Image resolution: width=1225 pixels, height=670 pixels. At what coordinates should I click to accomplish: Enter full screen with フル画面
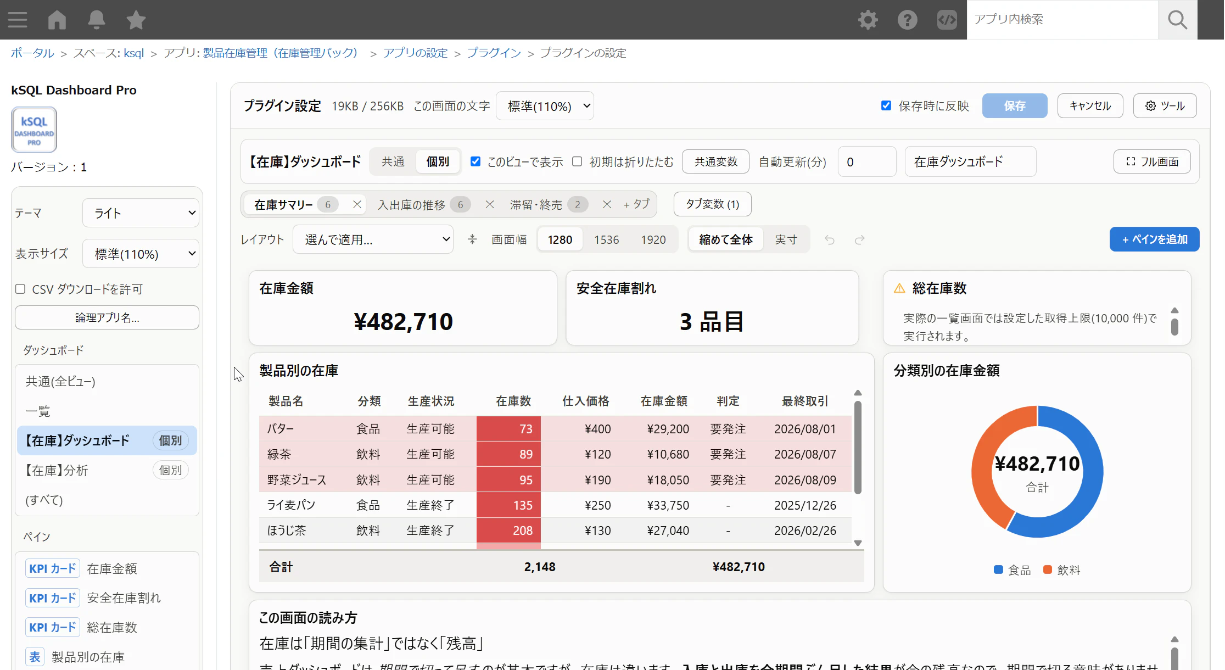pyautogui.click(x=1153, y=161)
